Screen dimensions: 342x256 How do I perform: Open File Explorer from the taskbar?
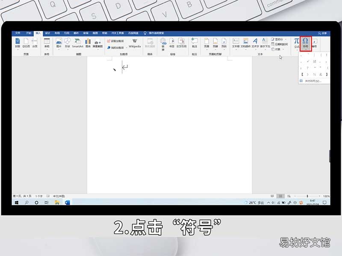[x=57, y=202]
